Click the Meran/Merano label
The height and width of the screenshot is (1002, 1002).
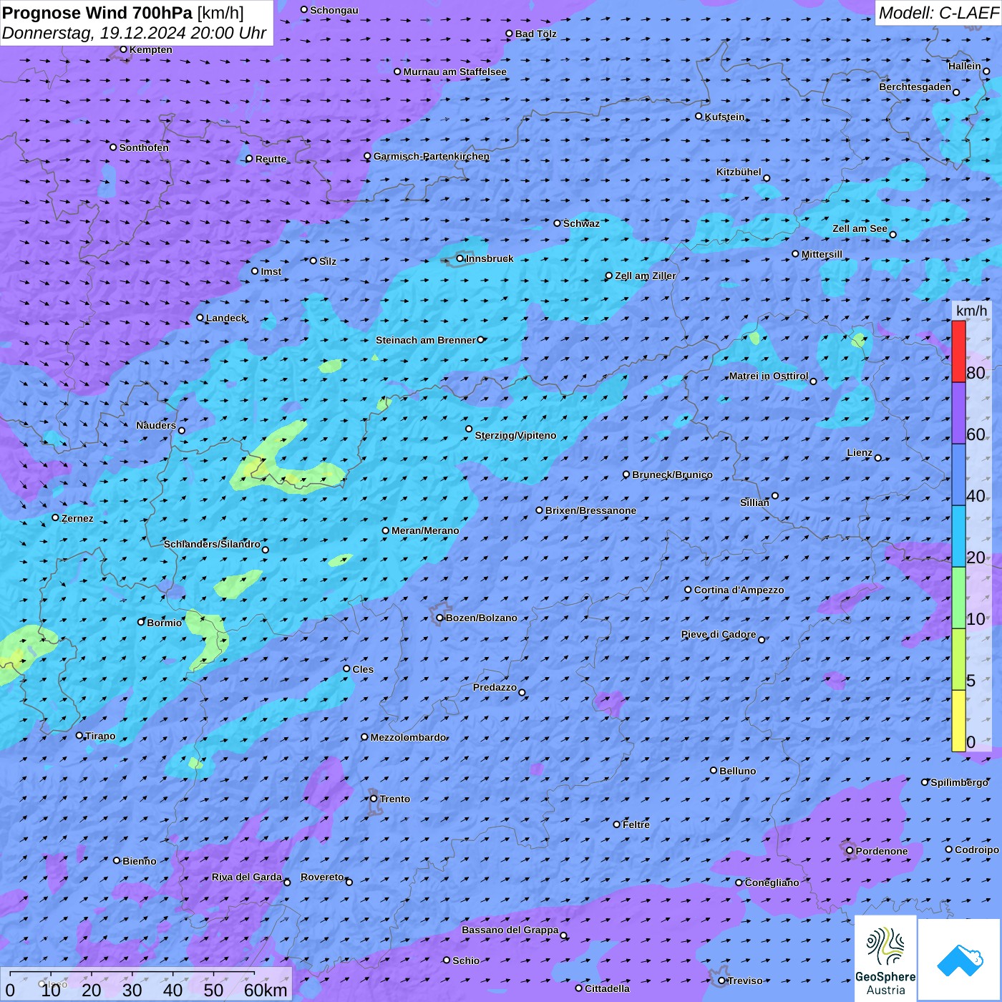point(425,530)
